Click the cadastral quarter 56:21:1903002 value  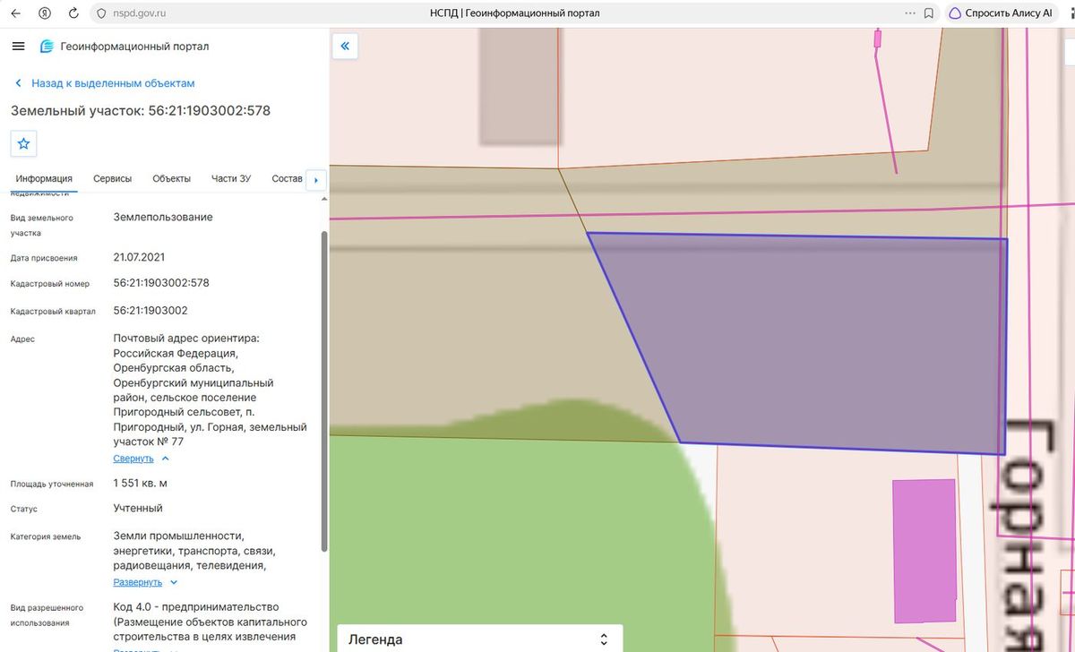tap(150, 311)
